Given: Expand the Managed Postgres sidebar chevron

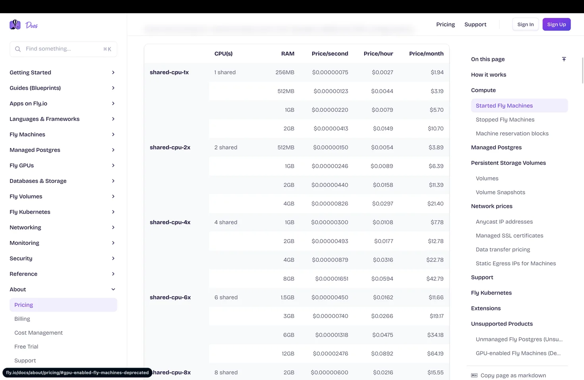Looking at the screenshot, I should [x=113, y=150].
